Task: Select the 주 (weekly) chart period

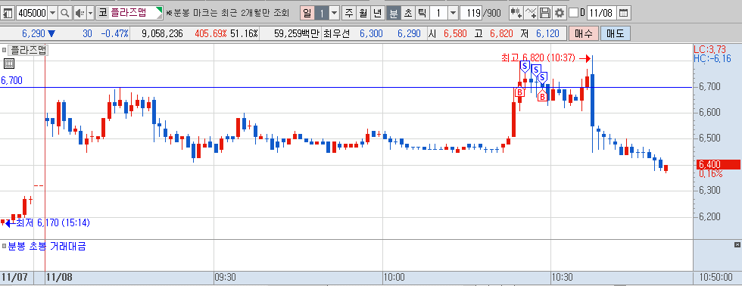Action: (349, 13)
